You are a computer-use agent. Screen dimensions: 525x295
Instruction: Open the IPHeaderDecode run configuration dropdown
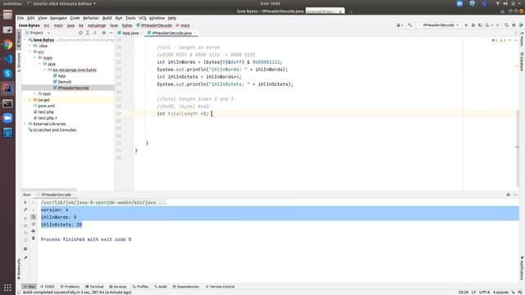click(439, 25)
